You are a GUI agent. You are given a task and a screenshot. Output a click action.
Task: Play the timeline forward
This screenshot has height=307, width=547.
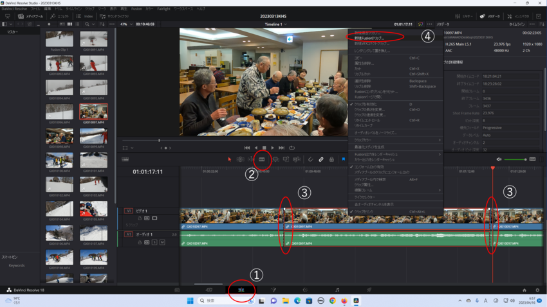[272, 148]
